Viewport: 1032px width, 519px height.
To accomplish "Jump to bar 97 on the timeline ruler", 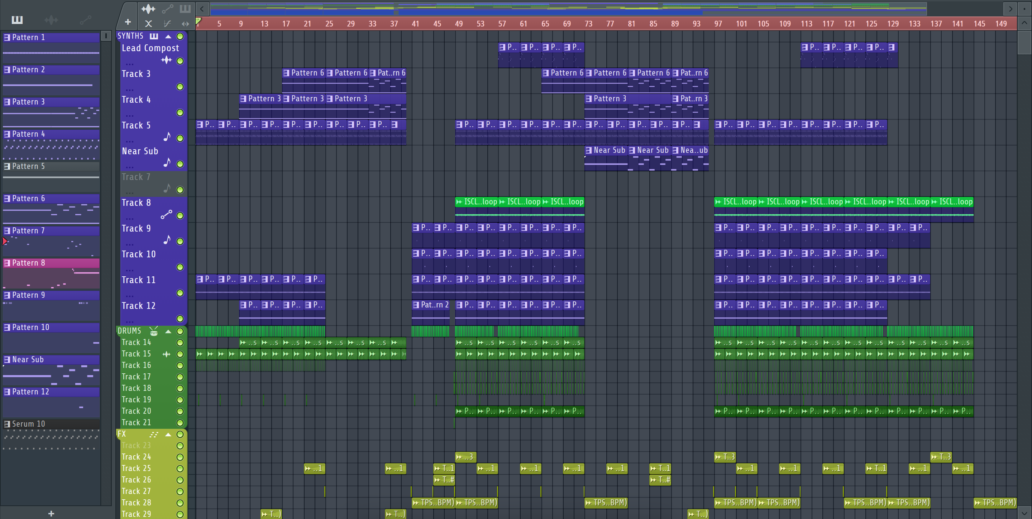I will [x=718, y=24].
